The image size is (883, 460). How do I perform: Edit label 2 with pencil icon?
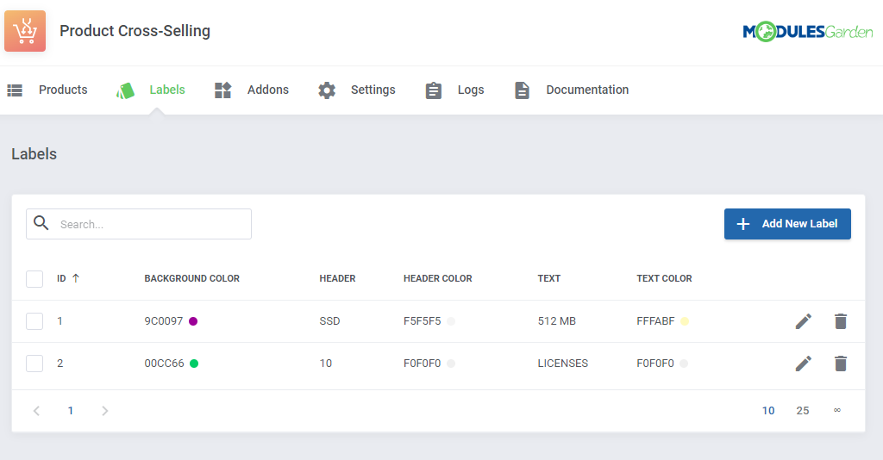804,364
